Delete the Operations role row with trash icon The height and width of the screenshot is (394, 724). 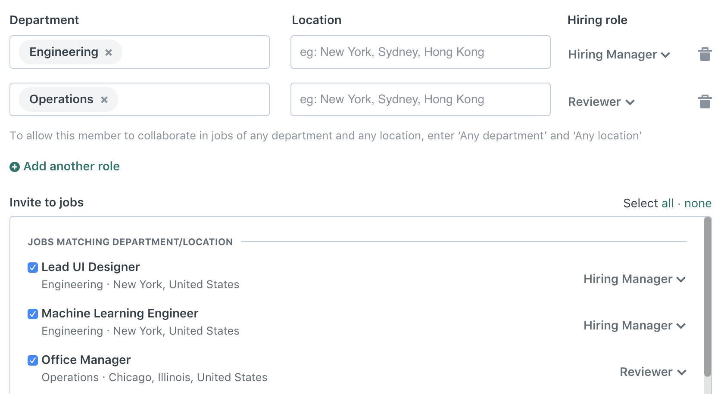705,102
